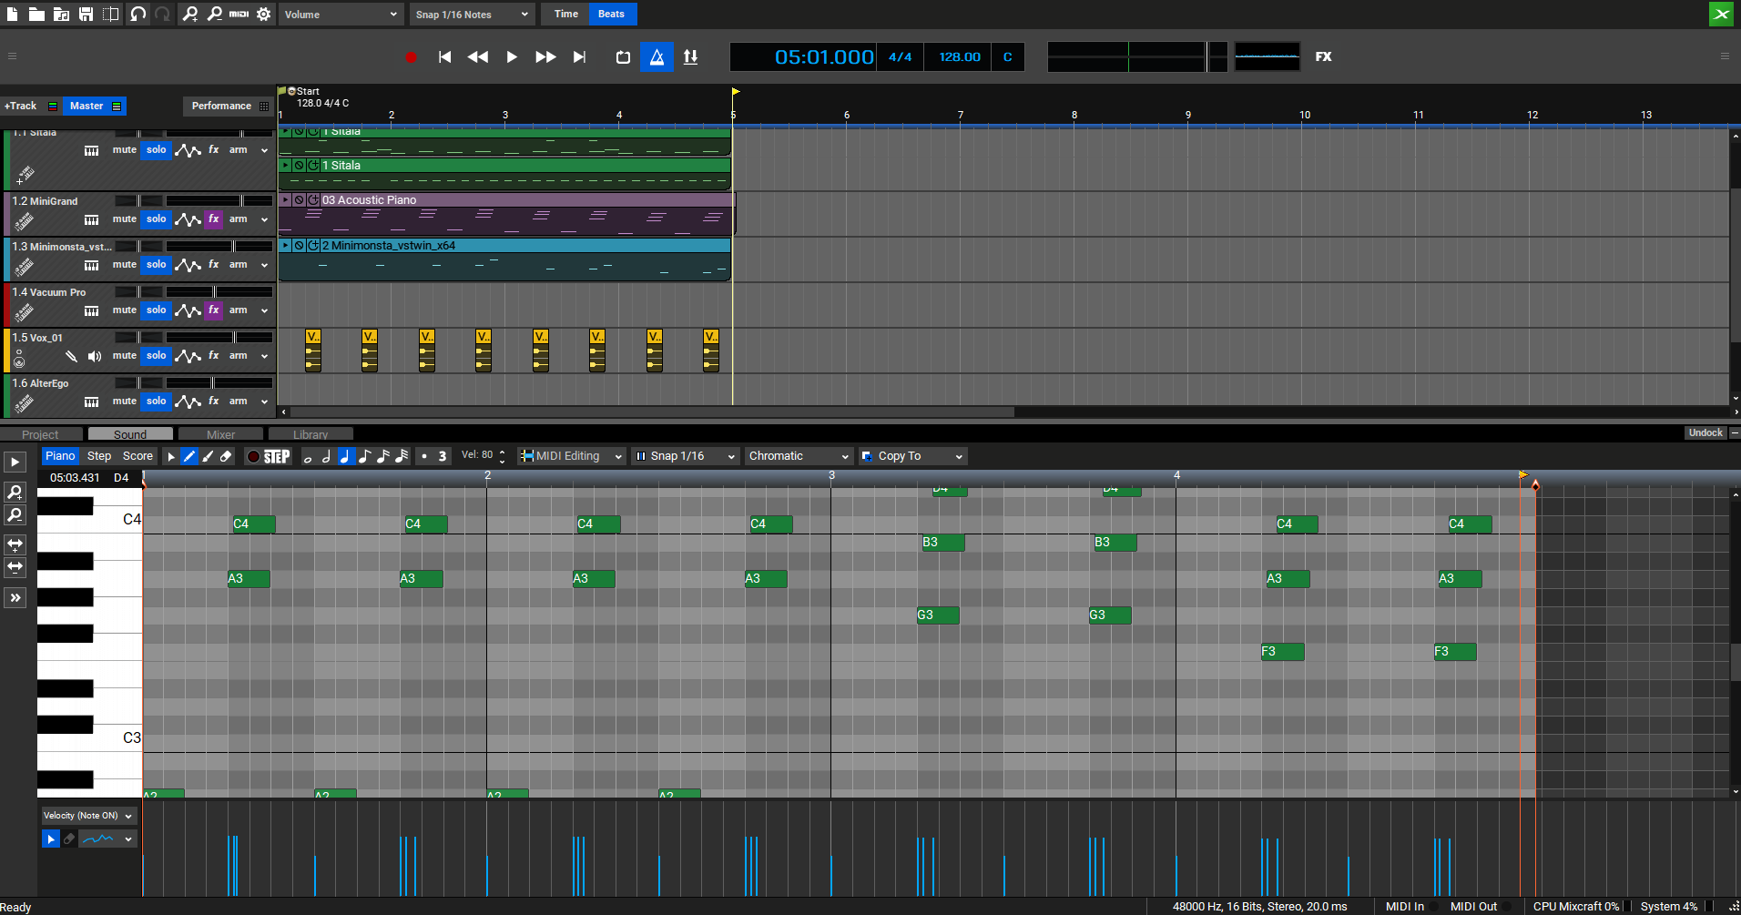Open the Library tab
This screenshot has height=915, width=1741.
tap(311, 434)
